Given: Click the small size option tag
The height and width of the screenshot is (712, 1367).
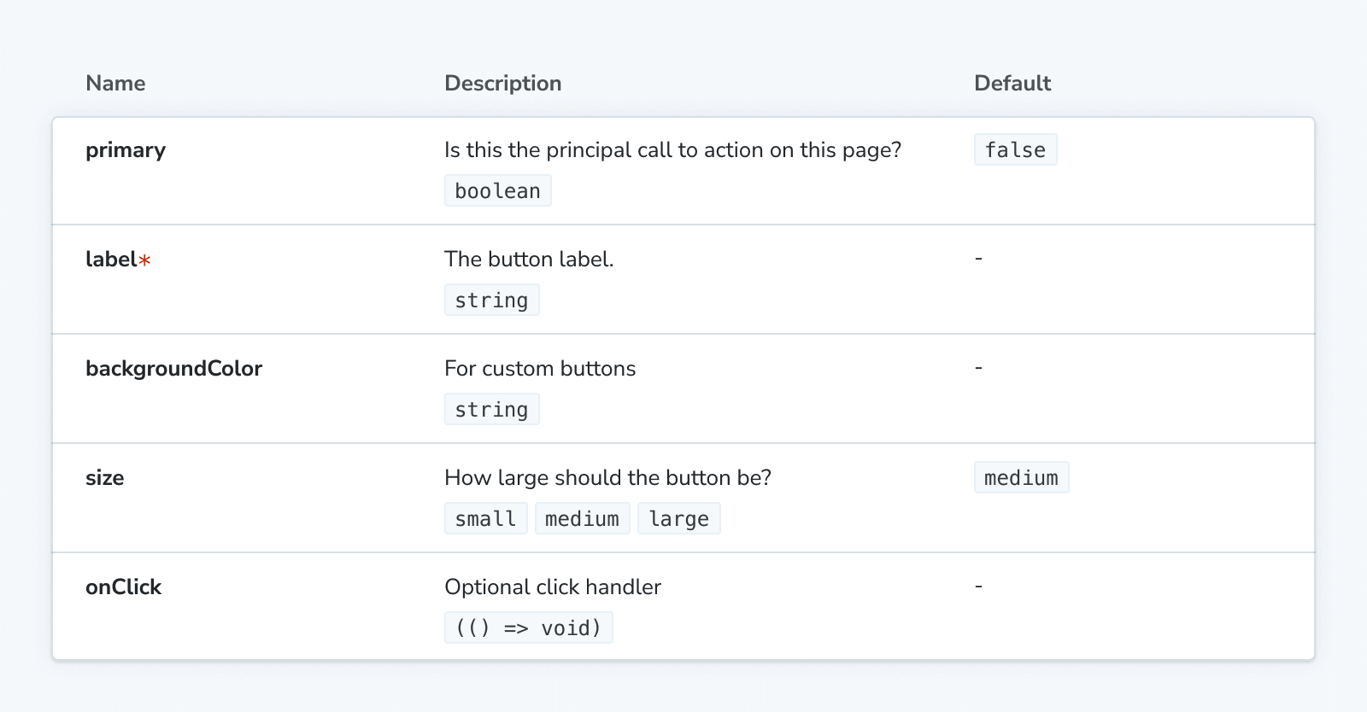Looking at the screenshot, I should [485, 518].
